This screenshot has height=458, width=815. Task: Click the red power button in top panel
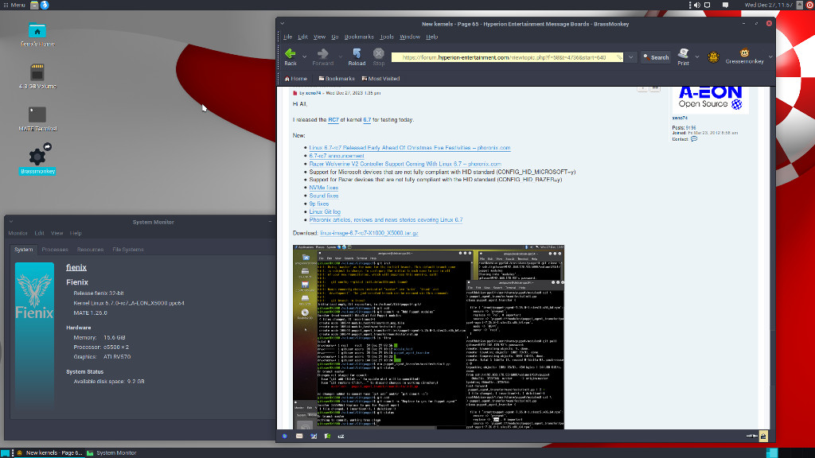tap(809, 6)
